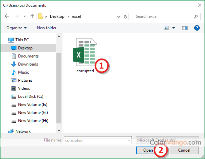Click the Back navigation arrow
205x159 pixels.
tap(7, 16)
